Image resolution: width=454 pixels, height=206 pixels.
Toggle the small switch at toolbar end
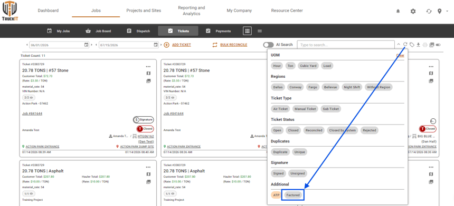click(438, 45)
